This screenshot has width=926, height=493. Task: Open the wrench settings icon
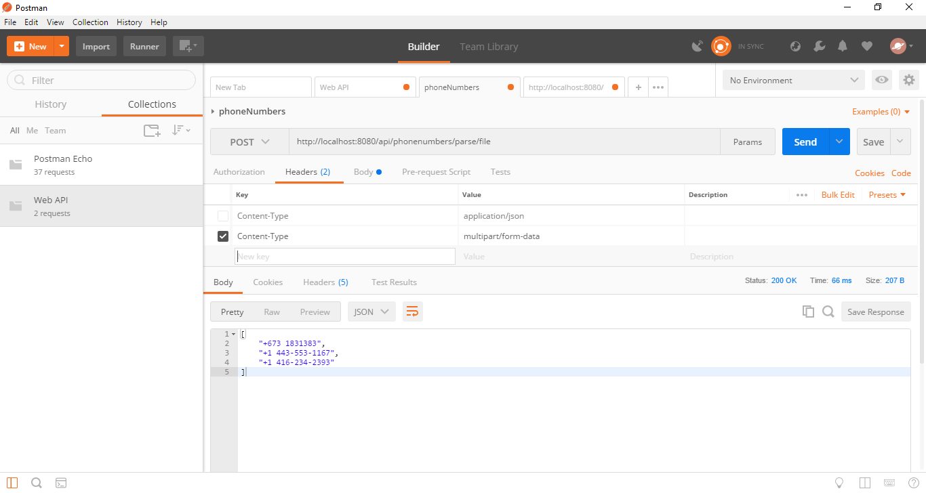pos(819,46)
